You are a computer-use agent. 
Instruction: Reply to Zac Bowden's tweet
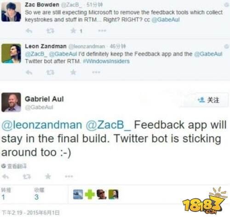point(29,31)
